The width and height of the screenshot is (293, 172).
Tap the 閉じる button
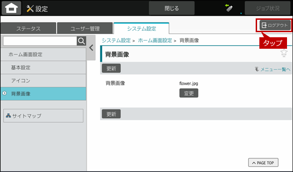point(172,8)
